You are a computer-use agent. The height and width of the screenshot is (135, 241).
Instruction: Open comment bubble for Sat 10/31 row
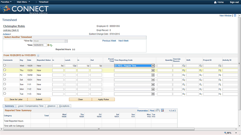(5, 79)
